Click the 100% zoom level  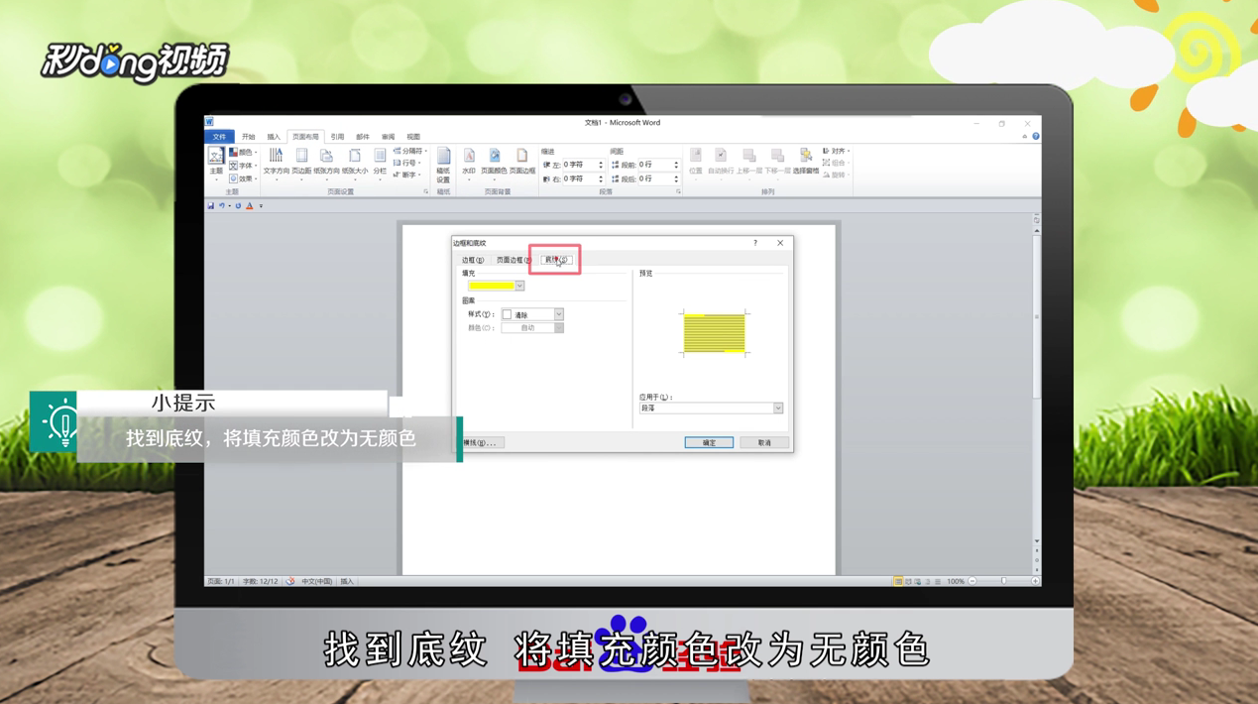point(956,581)
